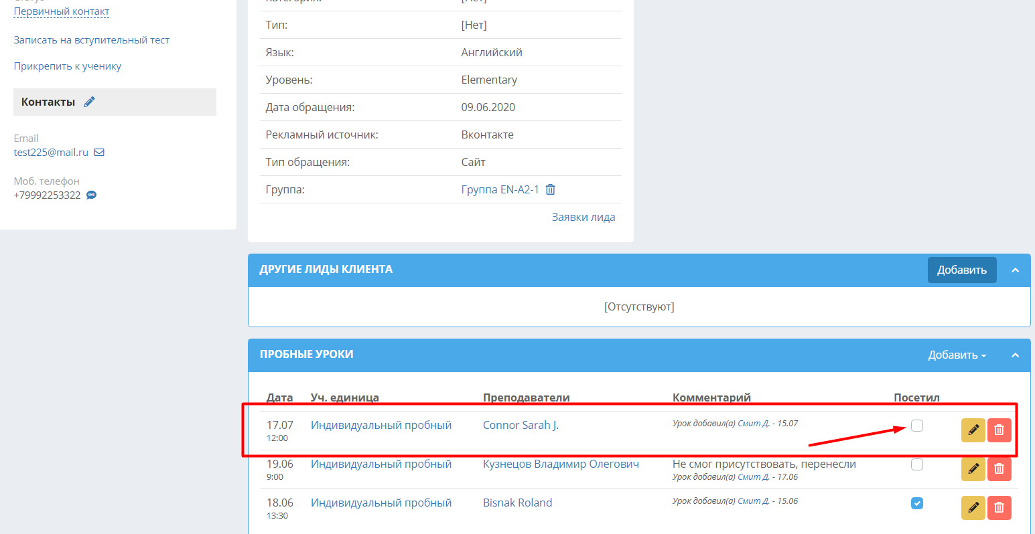Open teacher Connor Sarah J. profile
The width and height of the screenshot is (1035, 534).
521,425
